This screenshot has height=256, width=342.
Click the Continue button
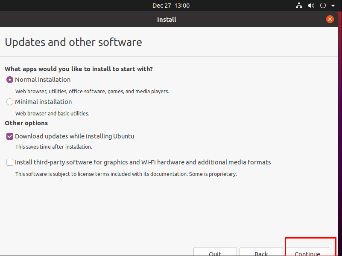(x=307, y=252)
